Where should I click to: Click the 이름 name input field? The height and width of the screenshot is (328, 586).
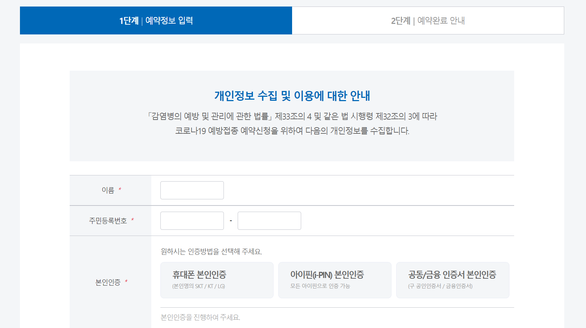(192, 190)
